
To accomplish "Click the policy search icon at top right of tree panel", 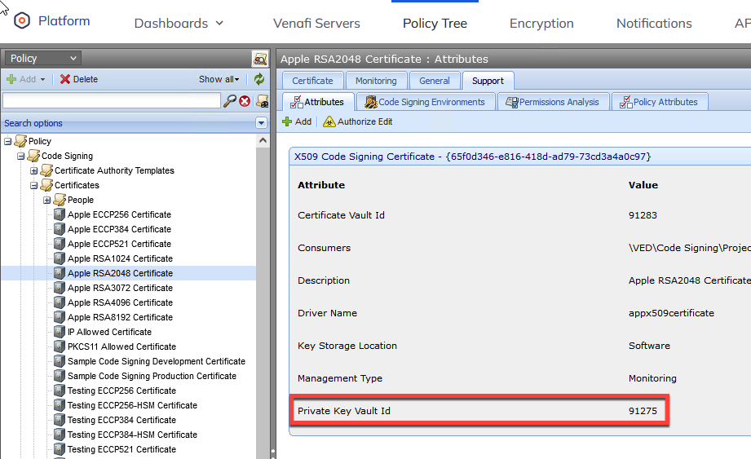I will click(260, 59).
